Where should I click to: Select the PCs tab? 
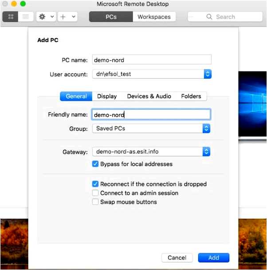[x=111, y=17]
